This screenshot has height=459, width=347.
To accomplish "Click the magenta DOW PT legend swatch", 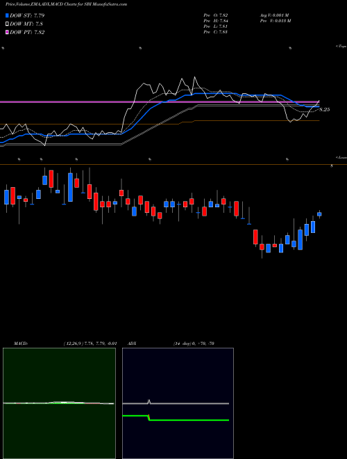I will pos(7,32).
